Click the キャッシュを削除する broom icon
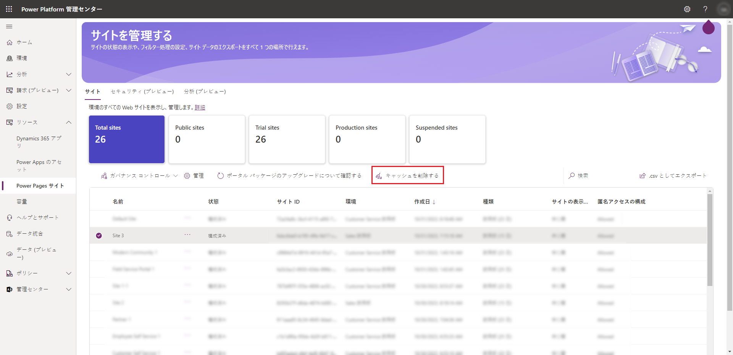 379,176
